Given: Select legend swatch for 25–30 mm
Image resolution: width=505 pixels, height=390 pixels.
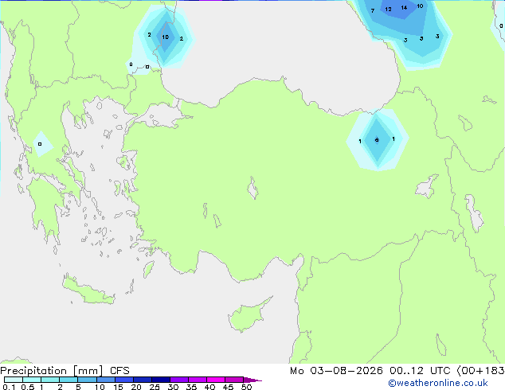Looking at the screenshot, I should click(x=160, y=380).
